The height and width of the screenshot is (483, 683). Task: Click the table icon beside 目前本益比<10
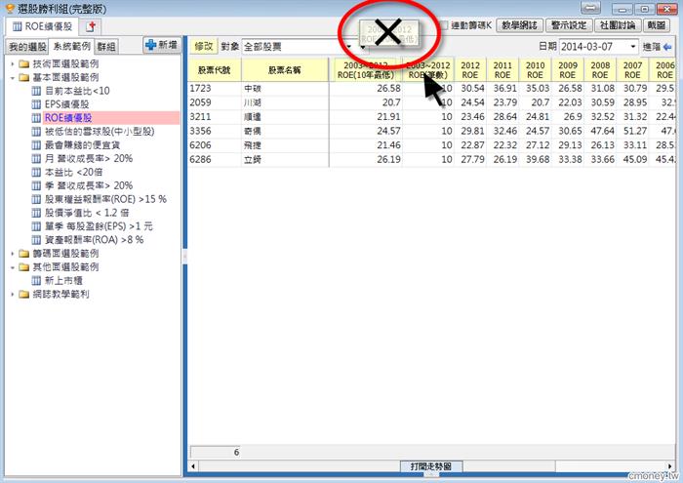[x=37, y=91]
